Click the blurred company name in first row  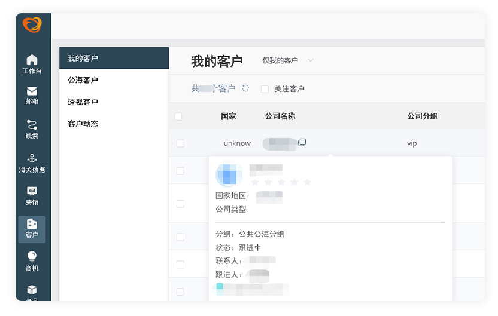click(x=280, y=144)
